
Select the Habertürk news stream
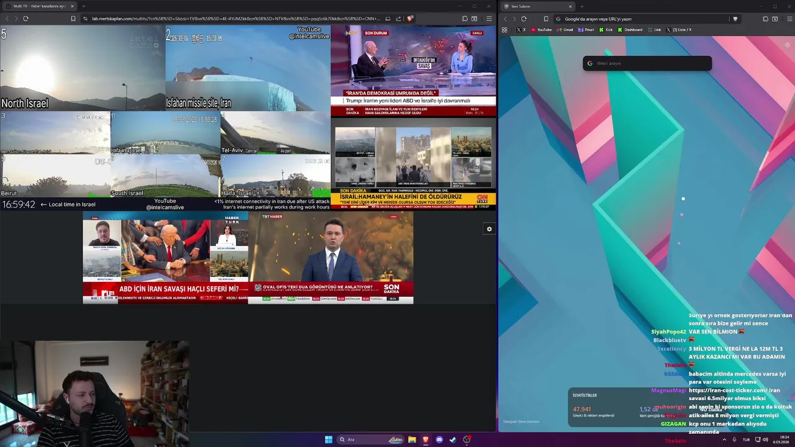coord(165,257)
